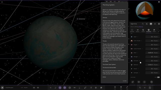
Task: Click the planet cutaway preview thumbnail
Action: tap(145, 10)
